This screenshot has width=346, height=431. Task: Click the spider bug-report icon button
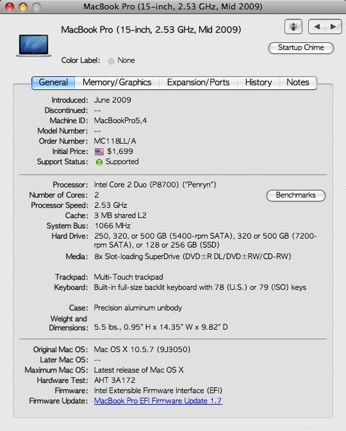(293, 27)
